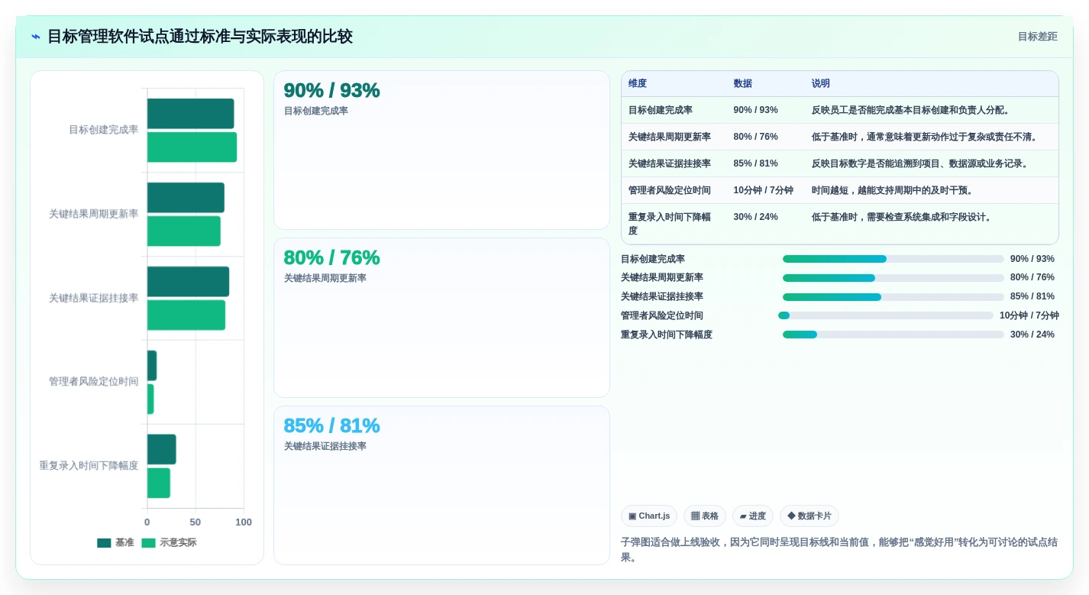
Task: Click the 80% / 76% data card
Action: pyautogui.click(x=441, y=318)
